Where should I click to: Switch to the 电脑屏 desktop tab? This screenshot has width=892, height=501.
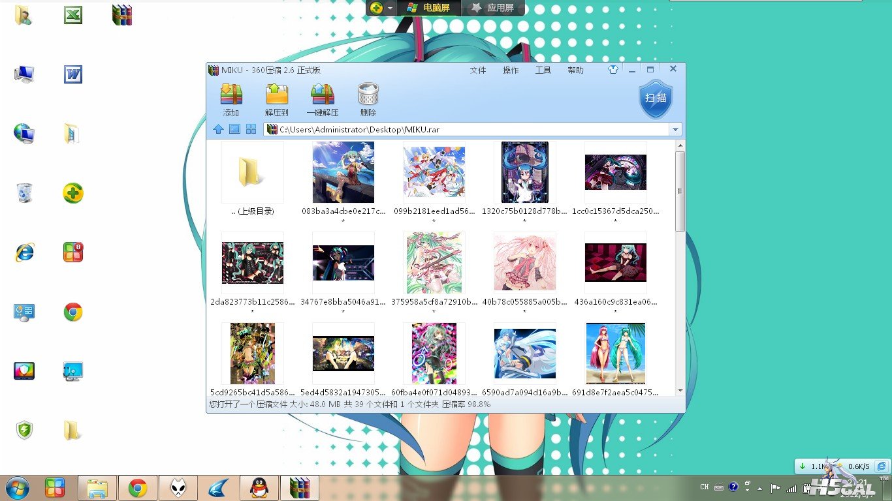pyautogui.click(x=429, y=8)
